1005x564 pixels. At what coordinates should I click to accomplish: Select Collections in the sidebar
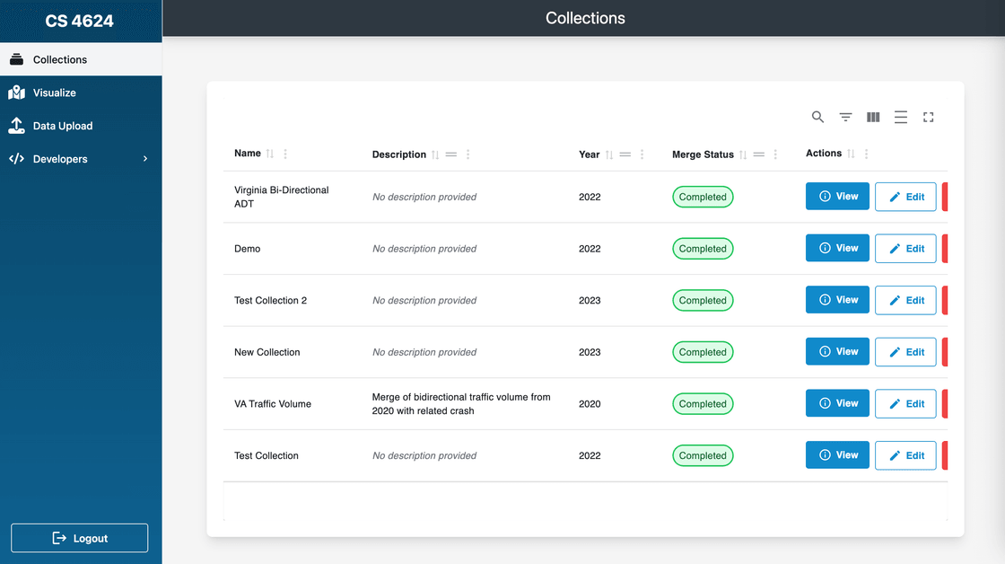pyautogui.click(x=60, y=59)
